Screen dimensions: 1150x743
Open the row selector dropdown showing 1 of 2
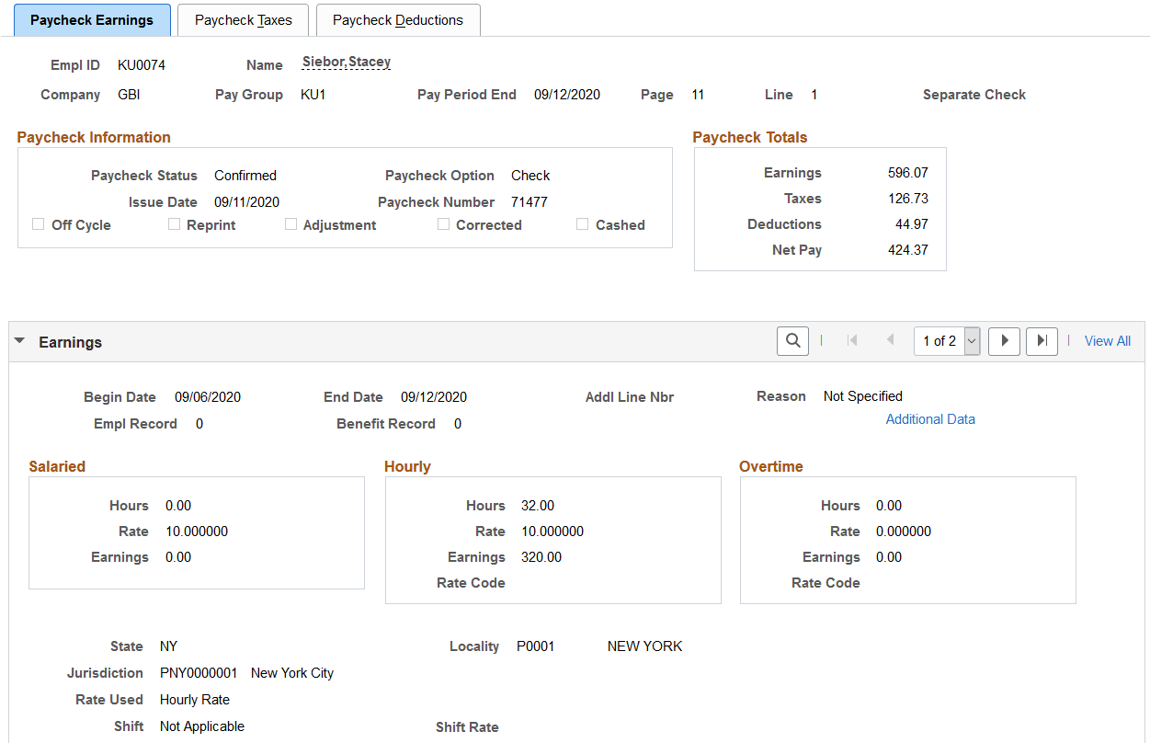point(972,341)
